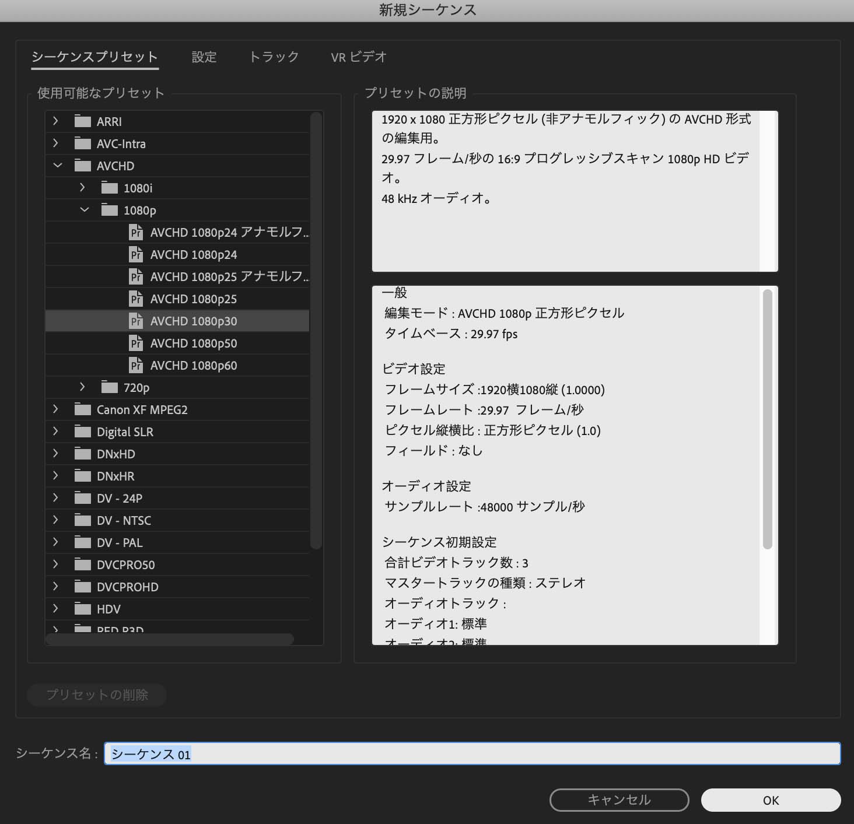Click the AVCHD folder icon
854x824 pixels.
pos(83,166)
